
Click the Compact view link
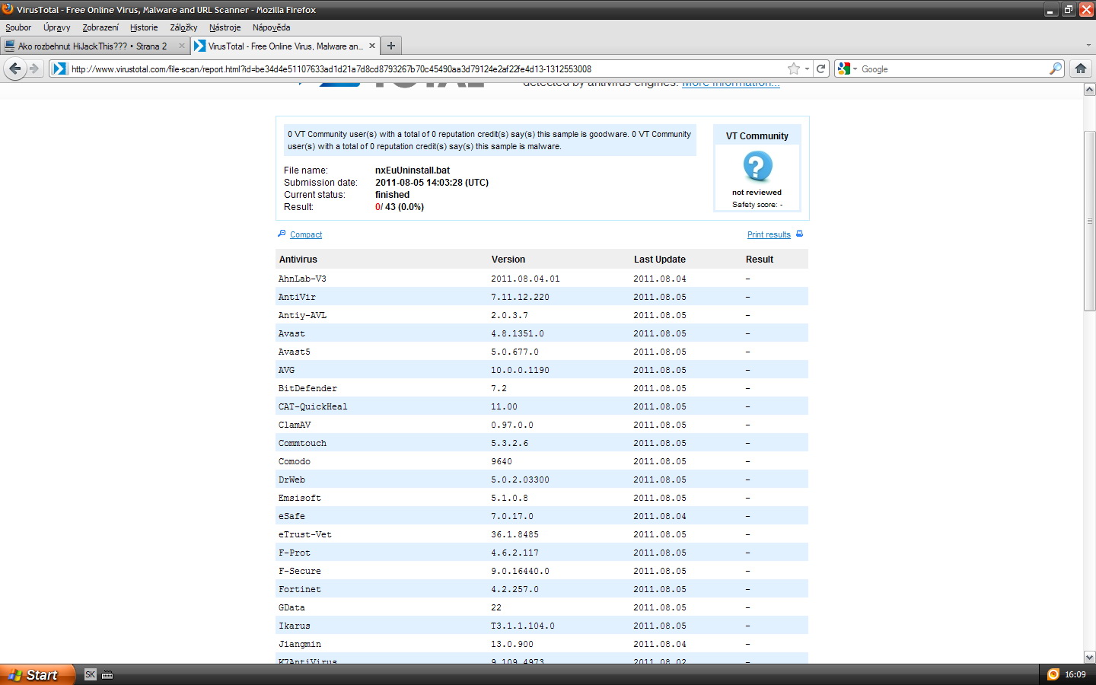[306, 234]
